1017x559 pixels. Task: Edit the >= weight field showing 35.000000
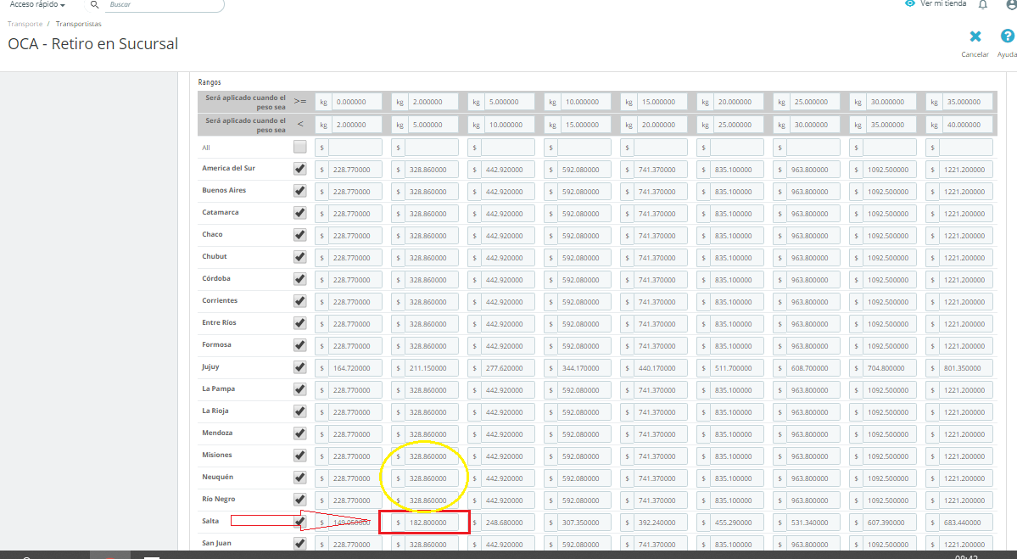(967, 102)
